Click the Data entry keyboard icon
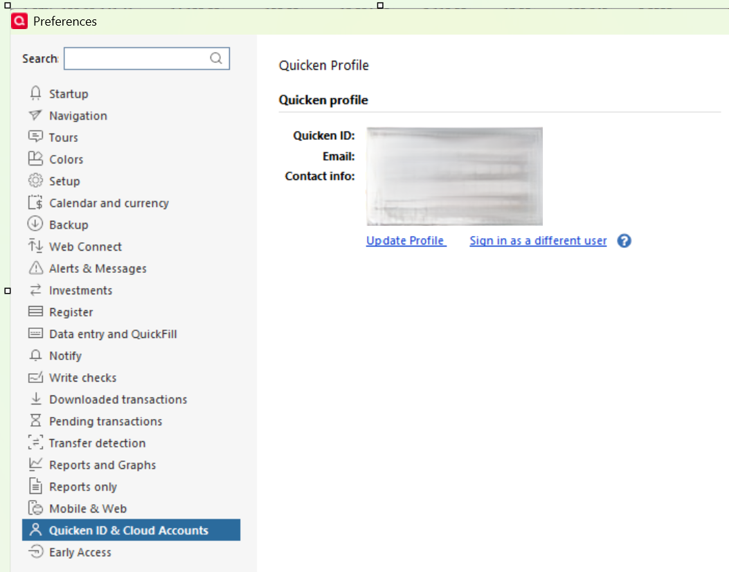The height and width of the screenshot is (572, 729). 35,333
